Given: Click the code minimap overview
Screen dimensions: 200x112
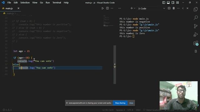Looking at the screenshot, I should pyautogui.click(x=108, y=21).
